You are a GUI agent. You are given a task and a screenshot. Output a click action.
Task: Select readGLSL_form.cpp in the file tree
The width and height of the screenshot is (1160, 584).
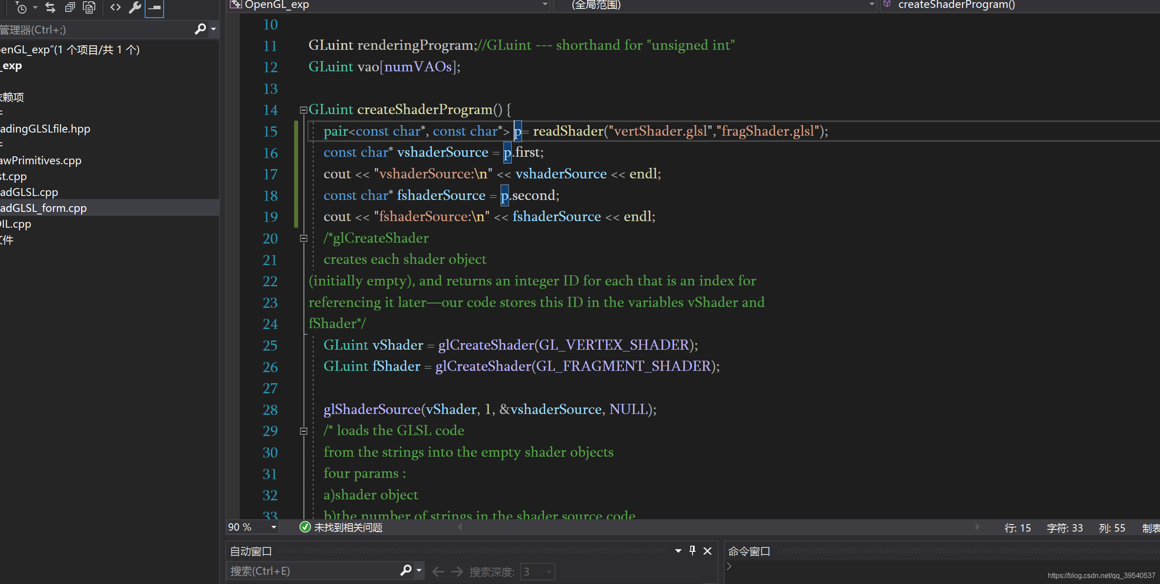43,208
